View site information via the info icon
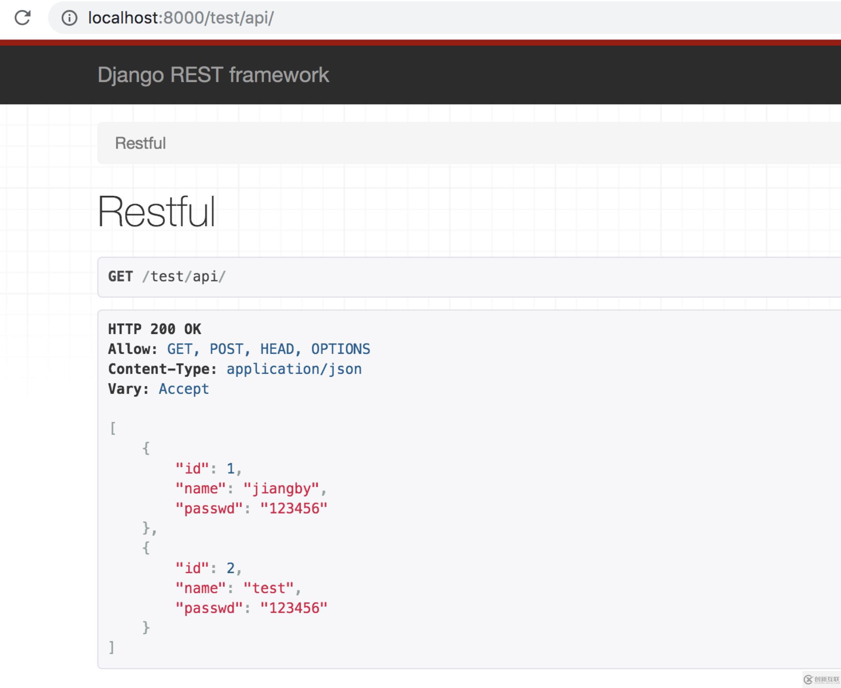The width and height of the screenshot is (841, 688). [x=69, y=18]
